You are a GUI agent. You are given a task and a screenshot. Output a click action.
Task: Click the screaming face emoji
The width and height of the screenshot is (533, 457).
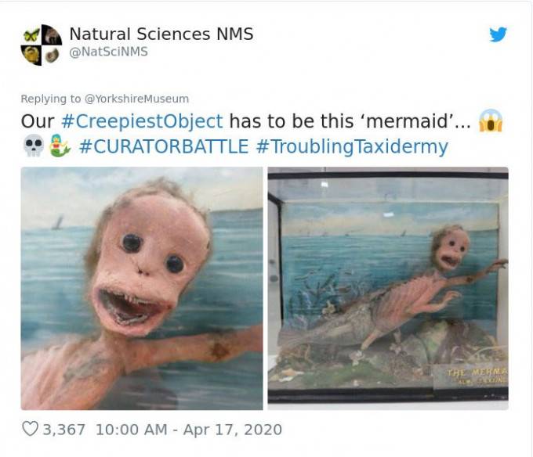[491, 121]
